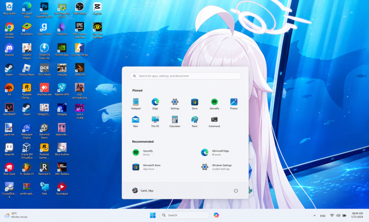Select the Oracle VM VirtualBox desktop shortcut
Image resolution: width=369 pixels, height=222 pixels.
point(27,151)
